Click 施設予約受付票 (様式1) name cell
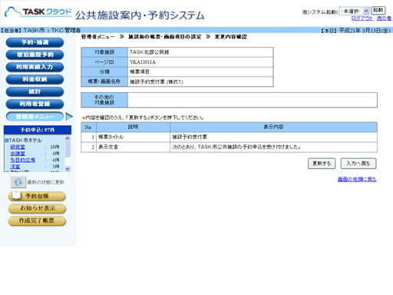The height and width of the screenshot is (295, 393). pyautogui.click(x=200, y=81)
